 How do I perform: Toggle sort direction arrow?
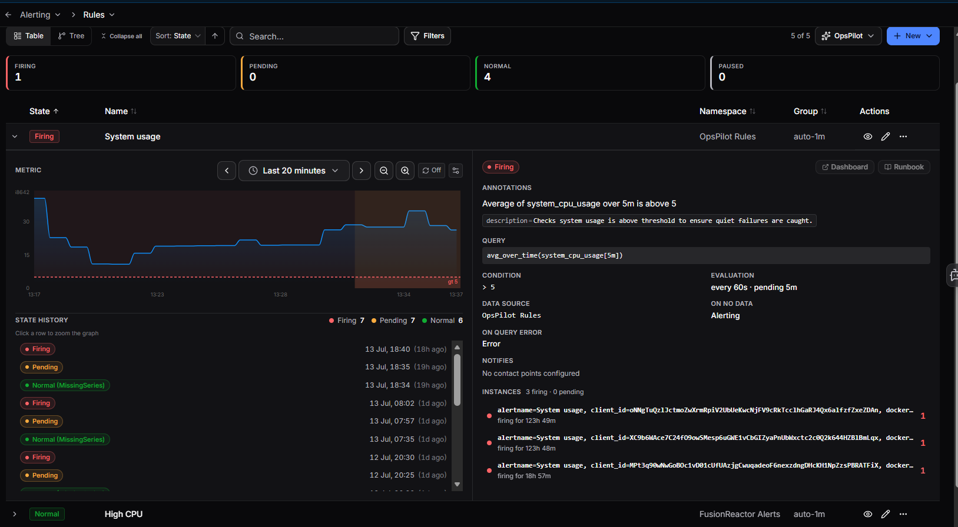[215, 36]
